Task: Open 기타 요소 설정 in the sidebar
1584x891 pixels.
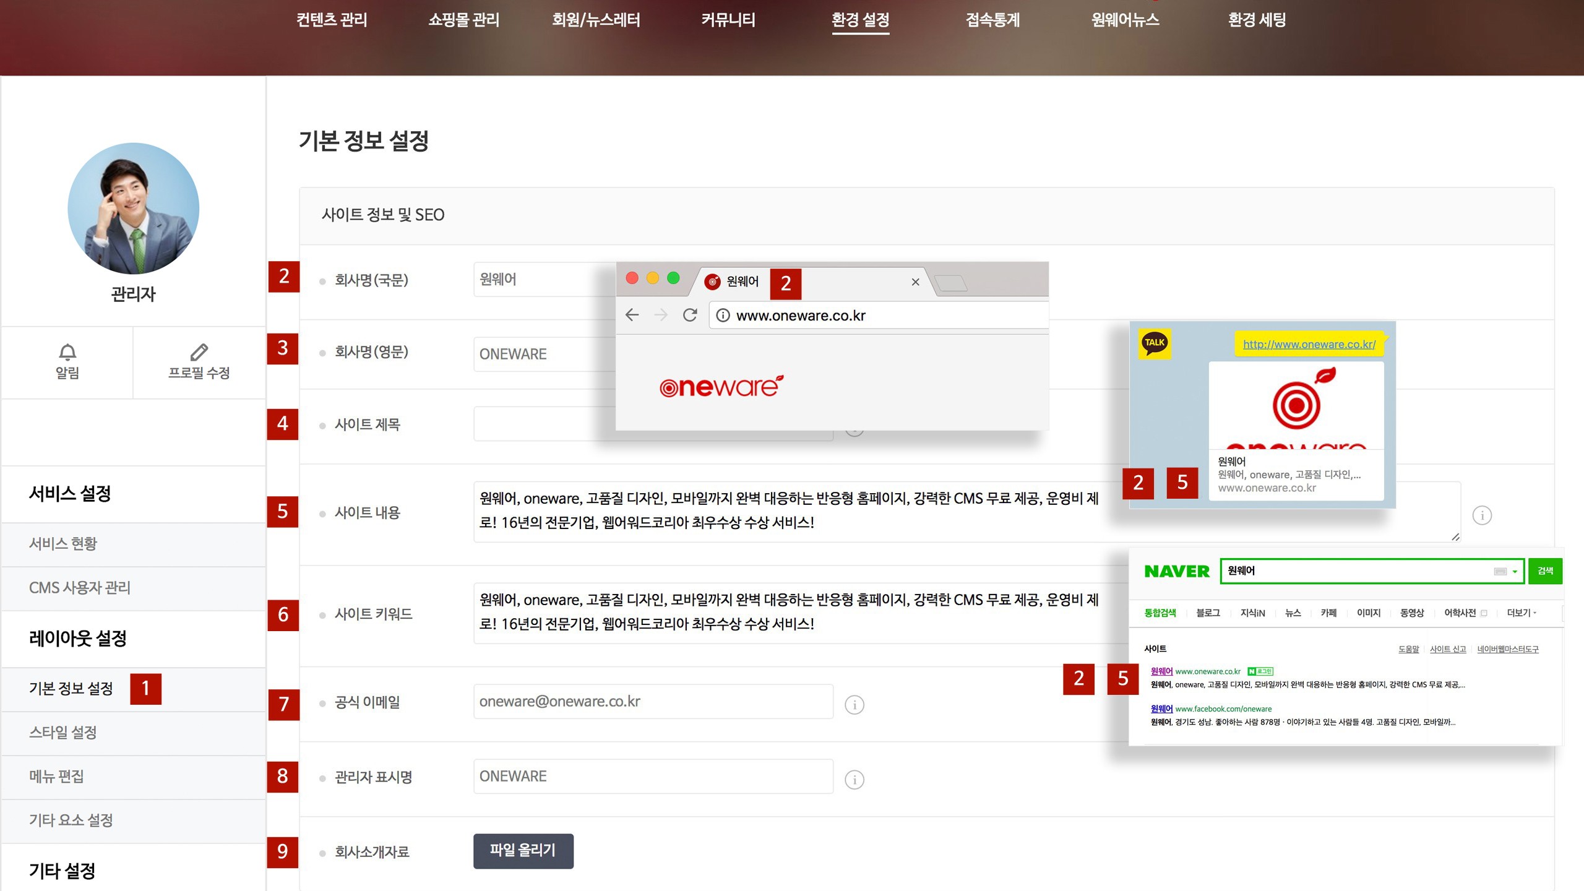Action: point(133,820)
